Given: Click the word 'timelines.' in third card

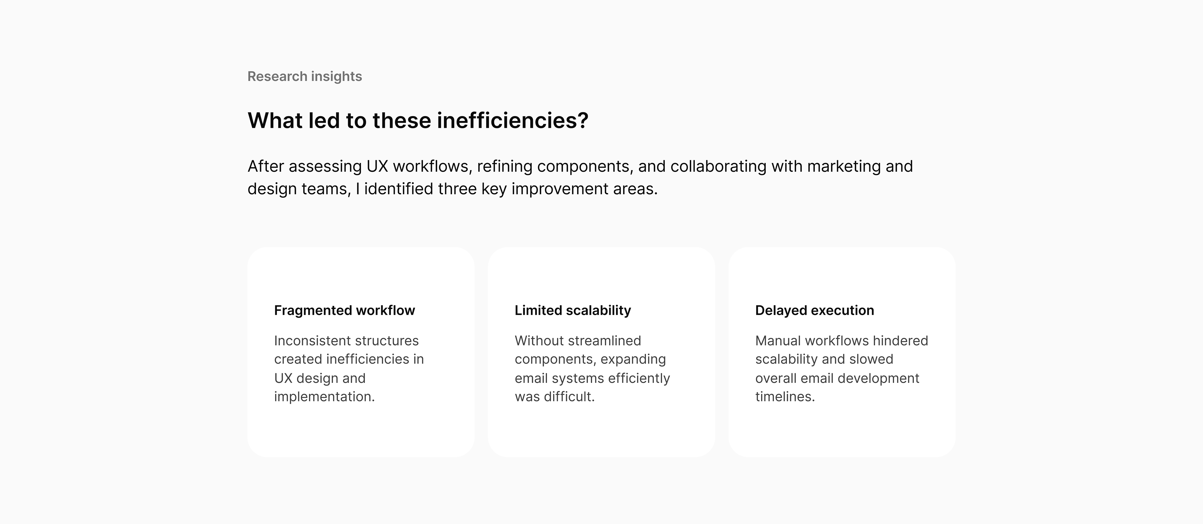Looking at the screenshot, I should pyautogui.click(x=784, y=397).
